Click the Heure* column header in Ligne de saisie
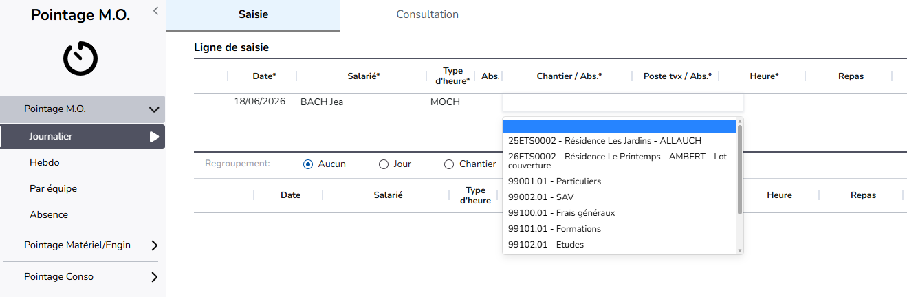Image resolution: width=907 pixels, height=297 pixels. [764, 76]
